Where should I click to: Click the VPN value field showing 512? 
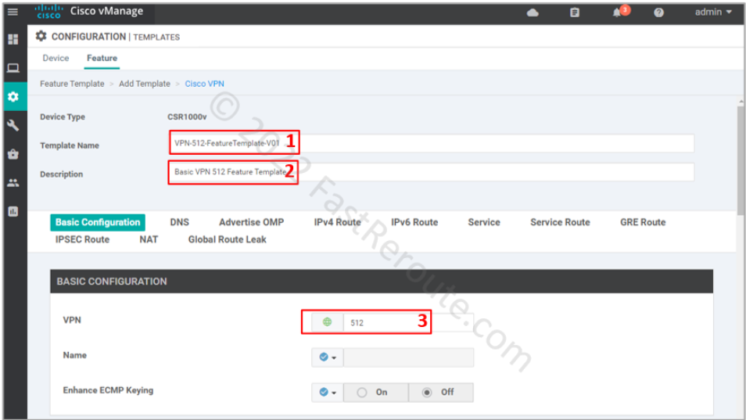(x=408, y=322)
